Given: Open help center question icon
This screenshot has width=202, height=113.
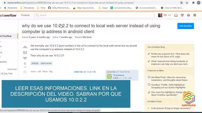Looking at the screenshot, I should pos(188,15).
